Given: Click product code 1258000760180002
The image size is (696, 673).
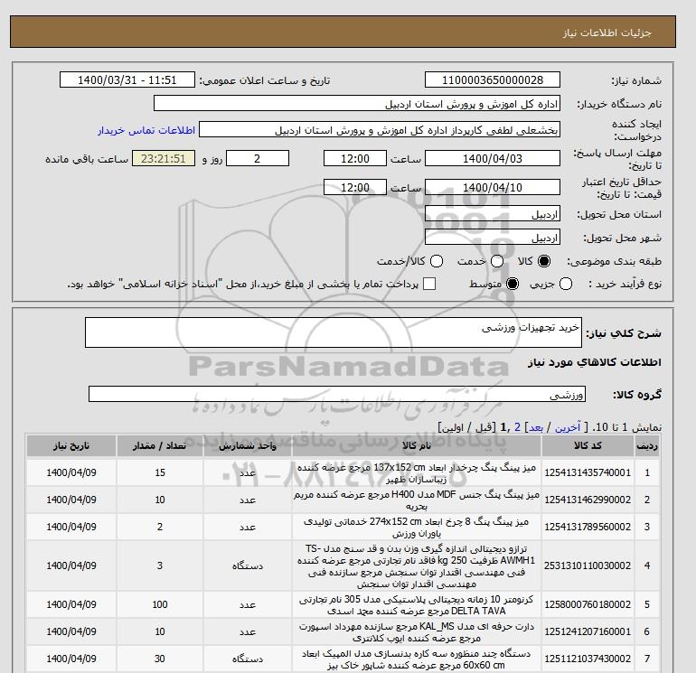Looking at the screenshot, I should [x=588, y=604].
